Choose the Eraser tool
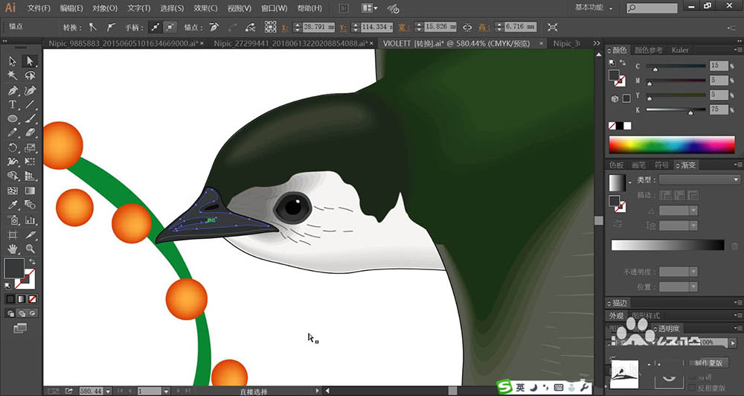The width and height of the screenshot is (744, 396). click(x=30, y=133)
